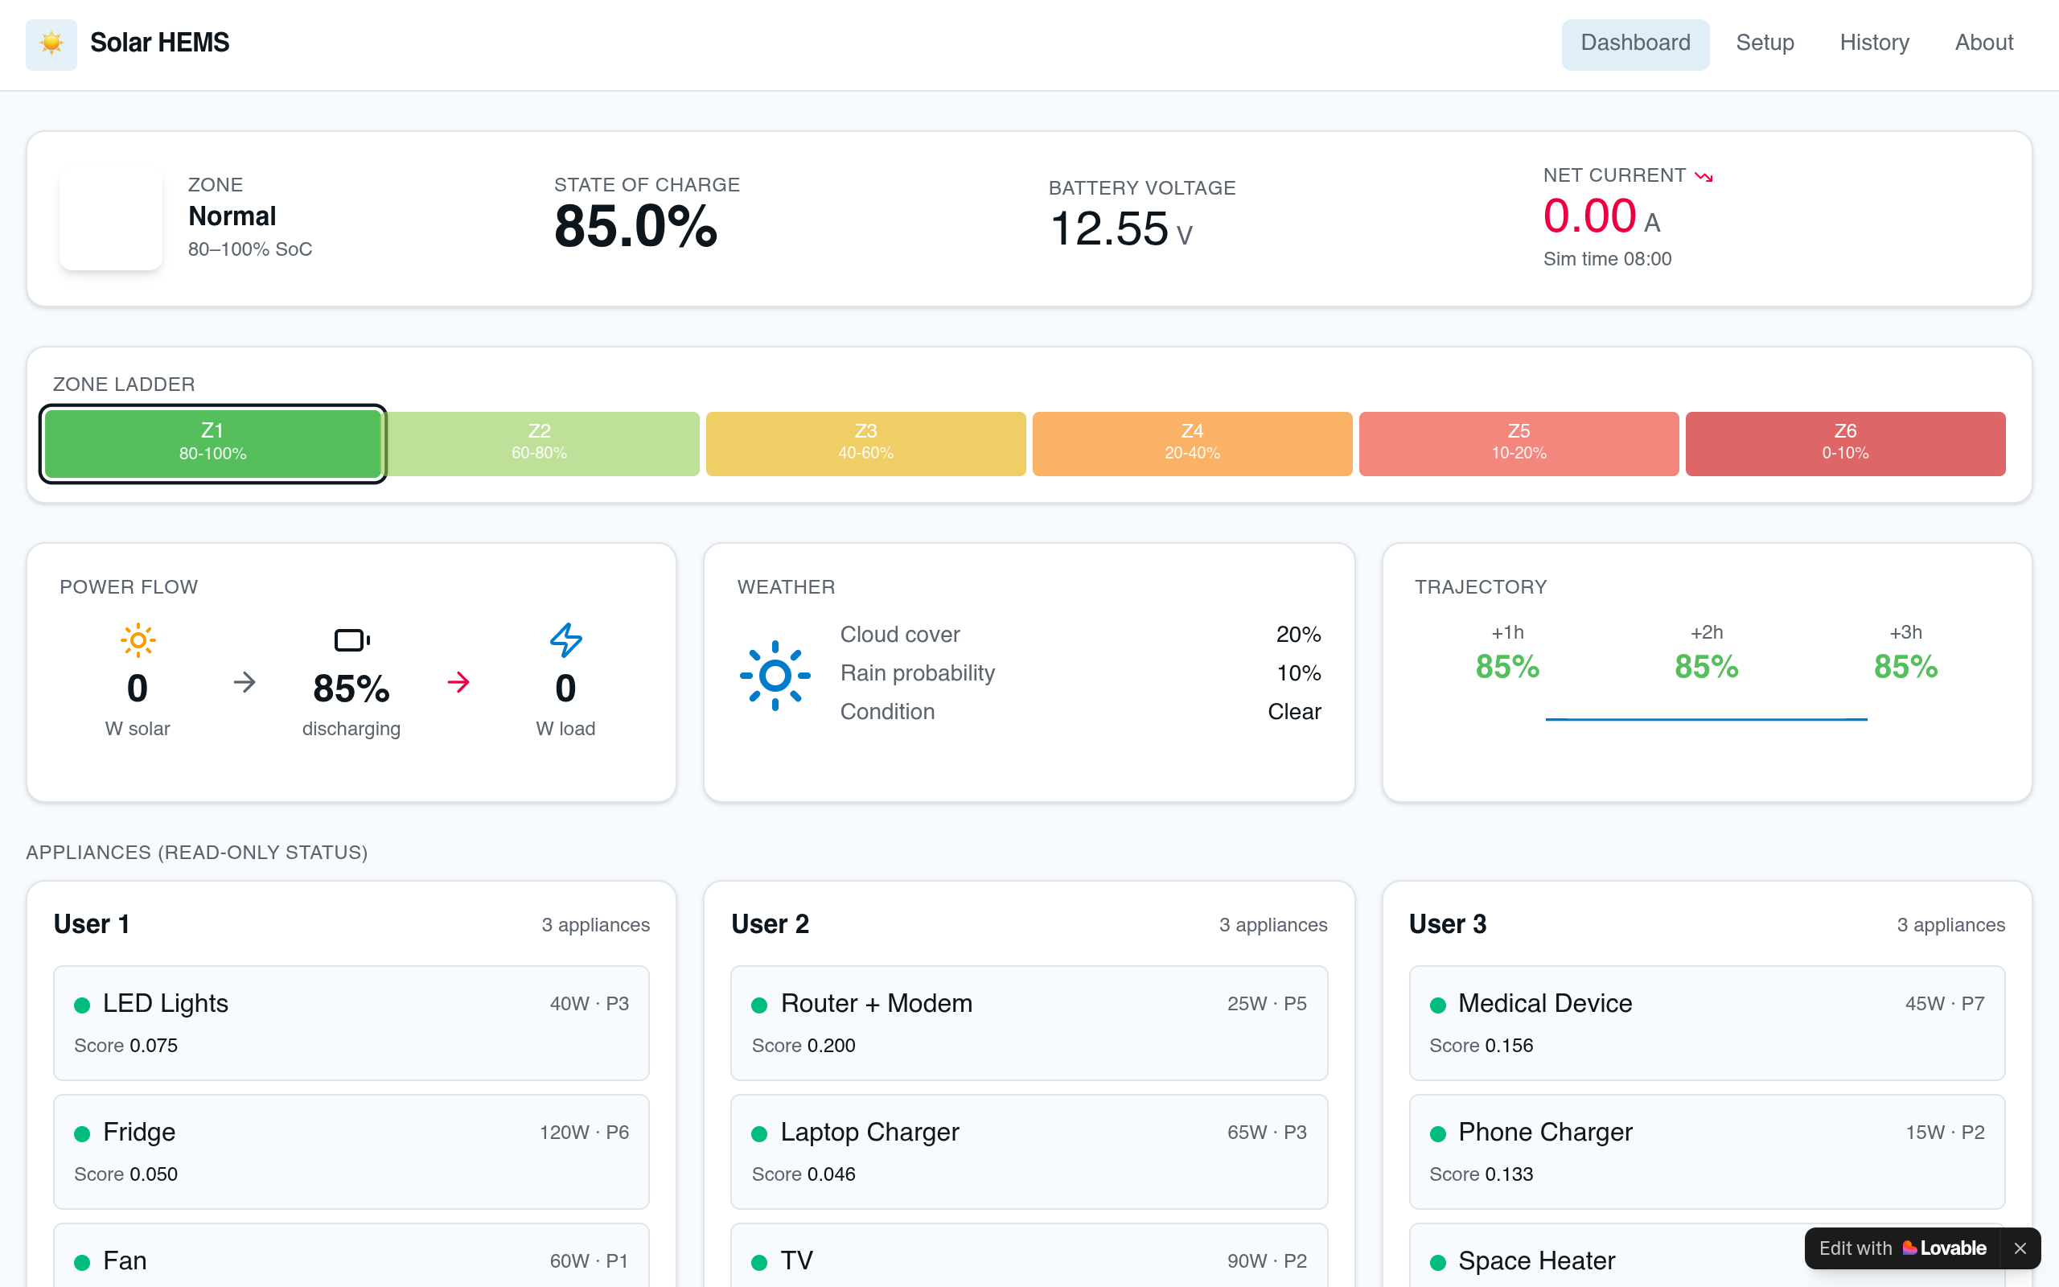The image size is (2059, 1287).
Task: Click the blue weather sun icon
Action: (x=775, y=676)
